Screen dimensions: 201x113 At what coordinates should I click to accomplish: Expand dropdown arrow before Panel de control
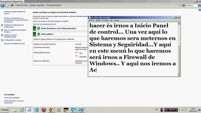click(x=15, y=5)
